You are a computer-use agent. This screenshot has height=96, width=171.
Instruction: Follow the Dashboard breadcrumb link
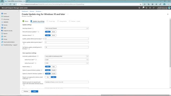point(25,11)
